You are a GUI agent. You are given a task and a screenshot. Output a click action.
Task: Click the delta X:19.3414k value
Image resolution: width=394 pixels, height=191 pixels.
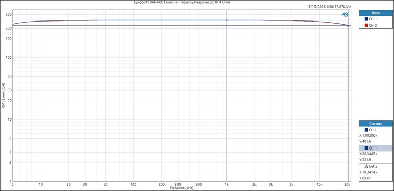coord(368,172)
